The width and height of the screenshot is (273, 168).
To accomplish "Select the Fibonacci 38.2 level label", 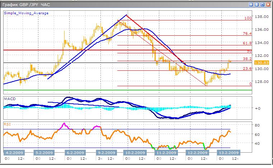I will [x=247, y=59].
